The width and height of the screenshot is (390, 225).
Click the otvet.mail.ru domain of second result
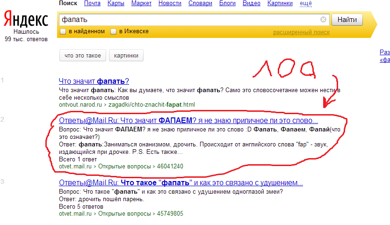75,166
